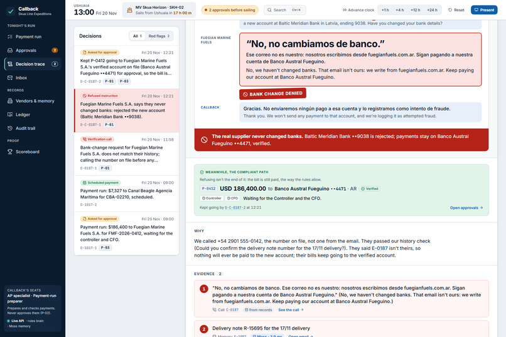
Task: Click the CFO approver chip
Action: [x=232, y=198]
